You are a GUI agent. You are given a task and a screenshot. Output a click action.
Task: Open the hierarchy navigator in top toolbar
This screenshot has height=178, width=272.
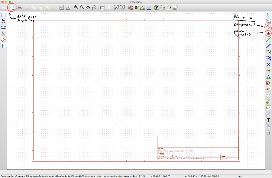pos(102,8)
